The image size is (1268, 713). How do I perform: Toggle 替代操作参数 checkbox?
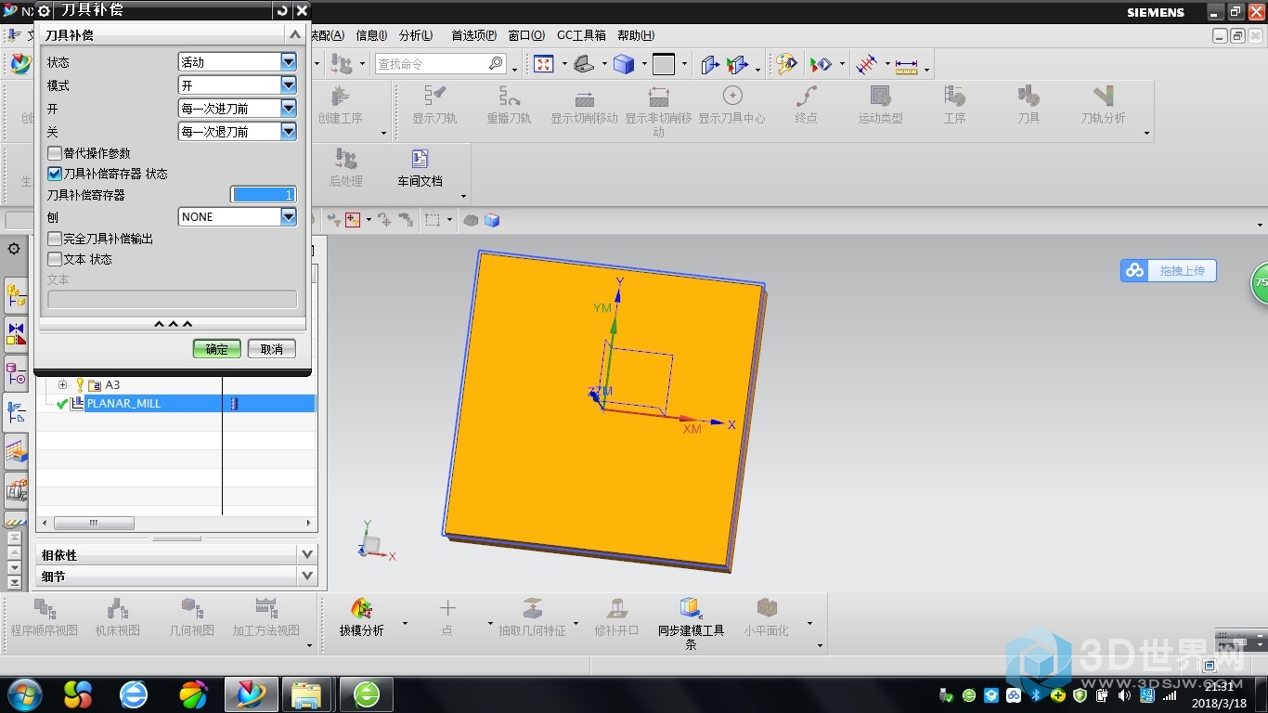pyautogui.click(x=55, y=153)
